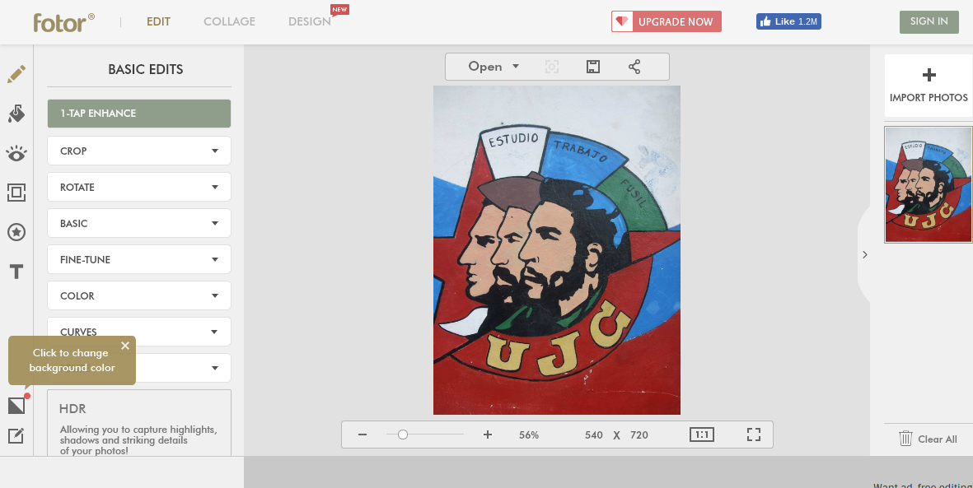Image resolution: width=973 pixels, height=488 pixels.
Task: Open the Text tool T icon
Action: pos(16,272)
